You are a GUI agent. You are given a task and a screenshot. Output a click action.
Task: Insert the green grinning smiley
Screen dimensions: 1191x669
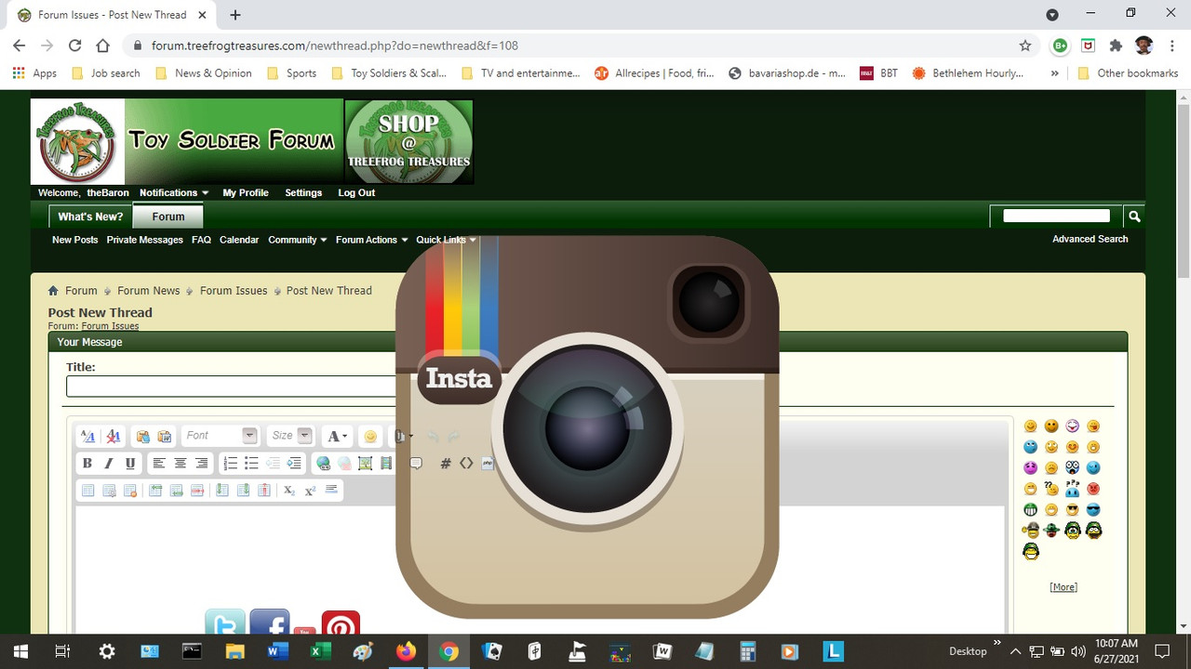[1031, 509]
